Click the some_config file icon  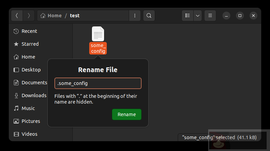98,34
